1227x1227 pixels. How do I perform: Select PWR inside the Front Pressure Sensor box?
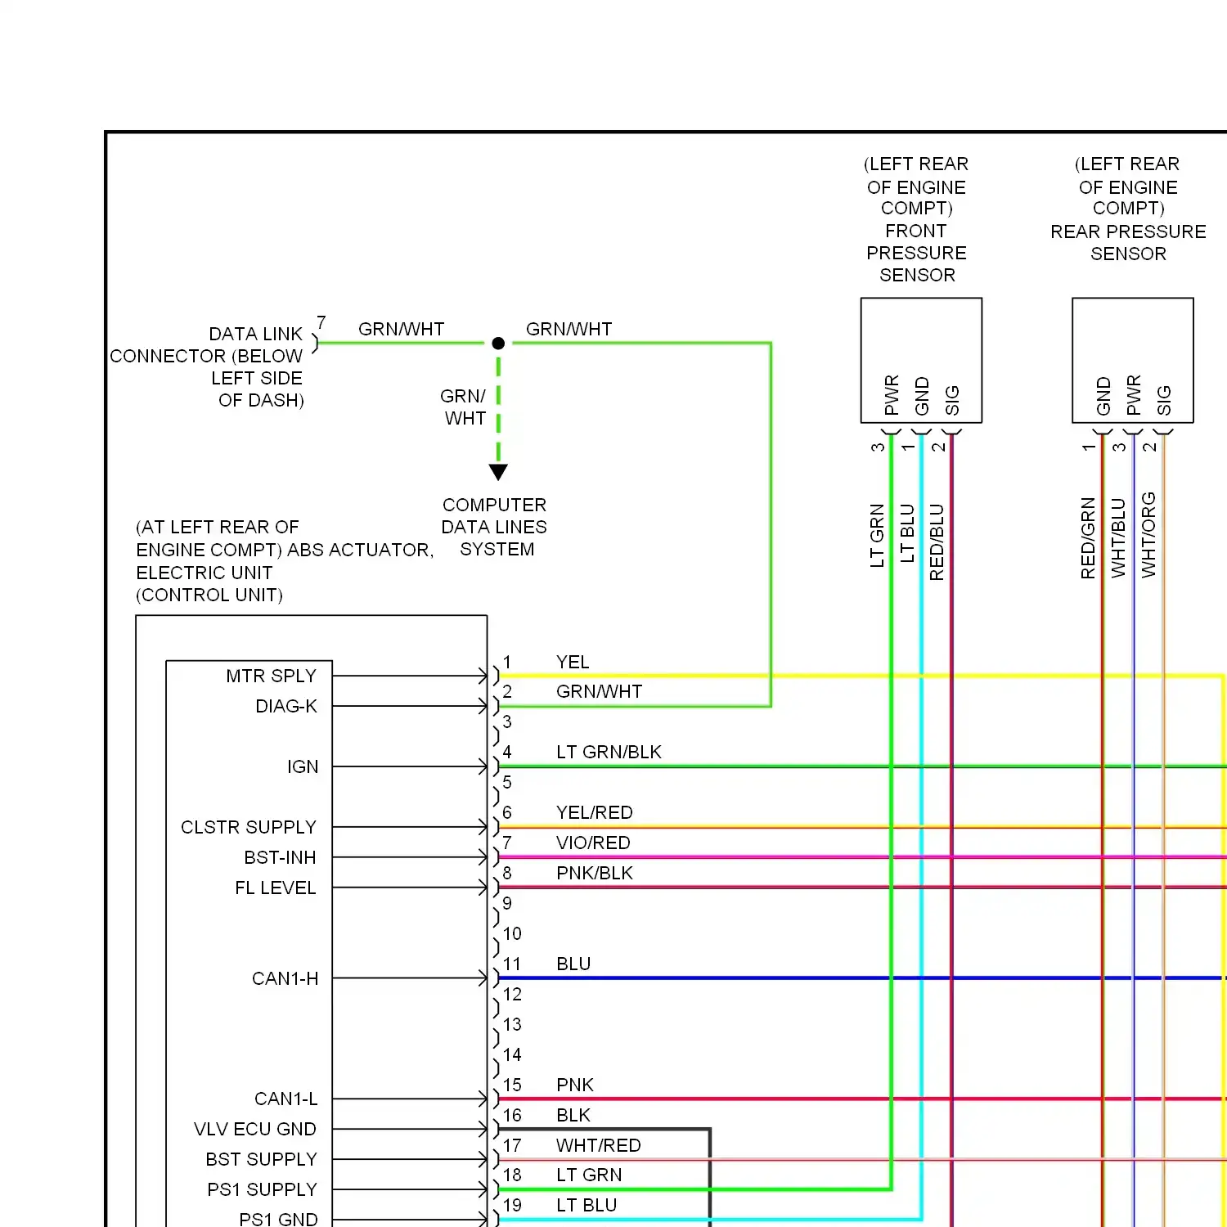pyautogui.click(x=892, y=395)
